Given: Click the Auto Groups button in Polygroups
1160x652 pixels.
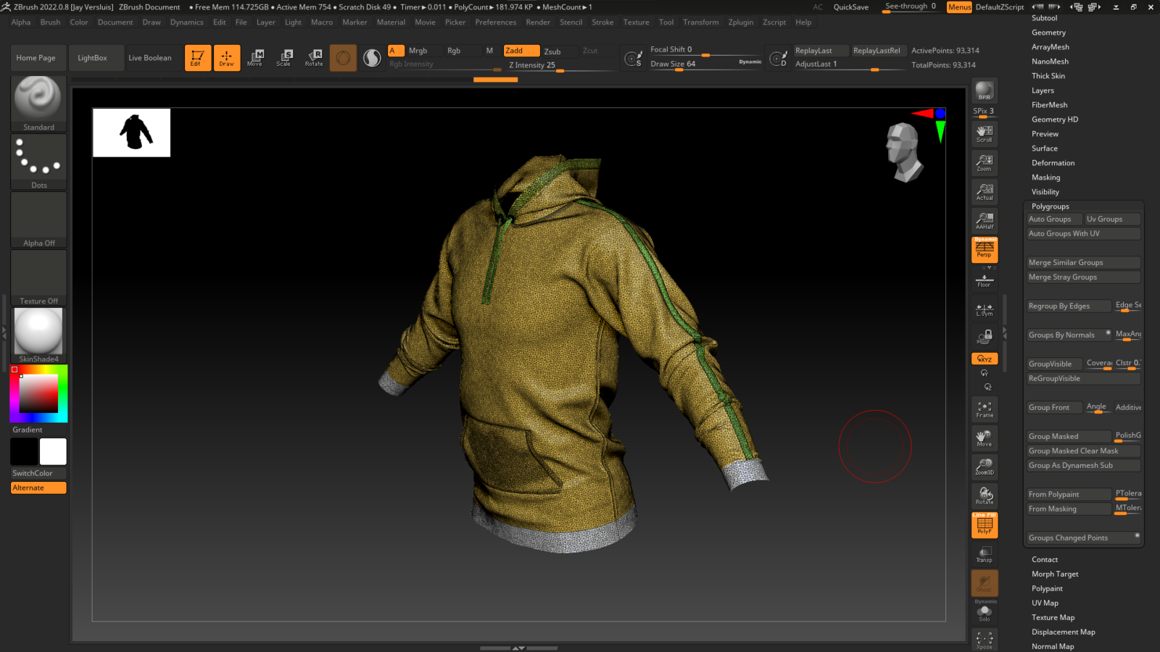Looking at the screenshot, I should (1053, 218).
